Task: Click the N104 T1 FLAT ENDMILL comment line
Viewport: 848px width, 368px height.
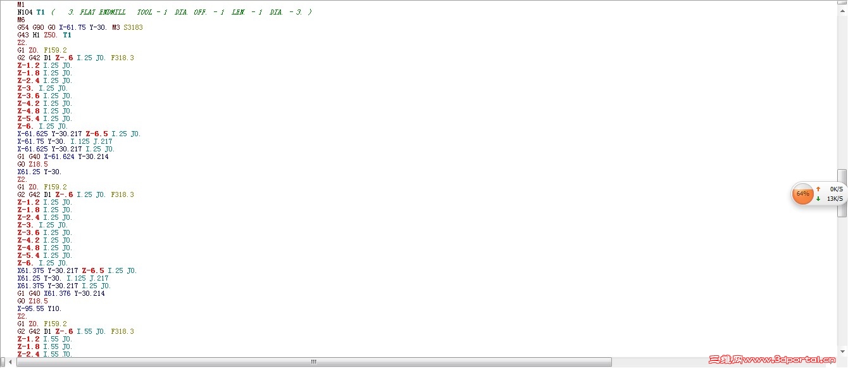Action: (x=165, y=12)
